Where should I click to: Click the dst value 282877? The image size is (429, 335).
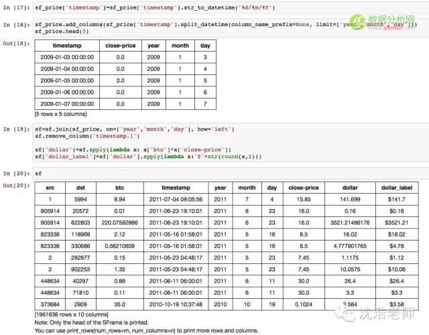coord(80,257)
